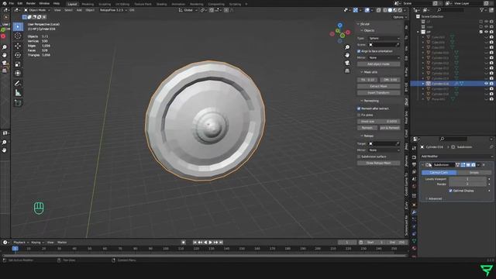
Task: Select the Select Box tool
Action: pos(18,26)
